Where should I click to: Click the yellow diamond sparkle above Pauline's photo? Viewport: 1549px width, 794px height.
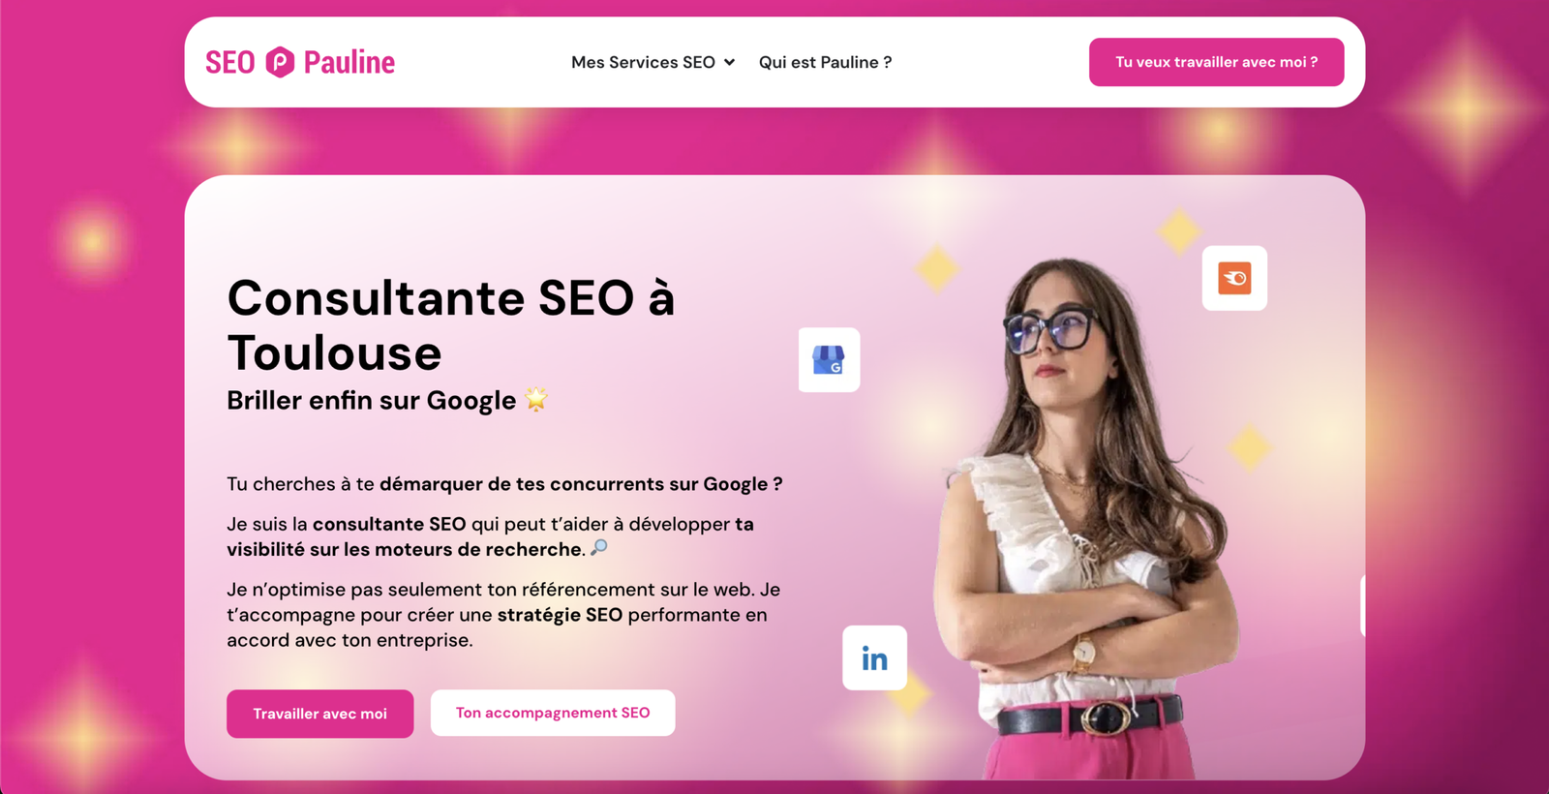[937, 268]
